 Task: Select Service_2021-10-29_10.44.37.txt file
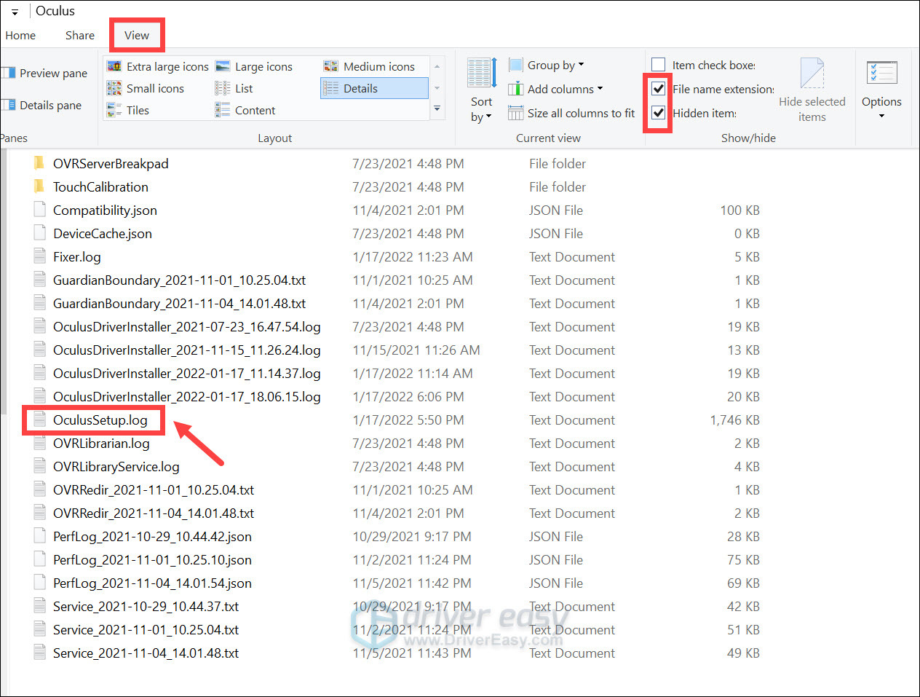click(146, 606)
